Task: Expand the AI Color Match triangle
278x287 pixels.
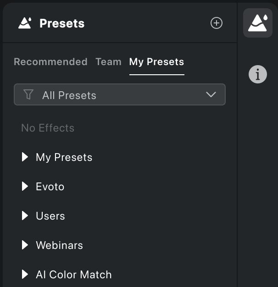Action: coord(25,274)
